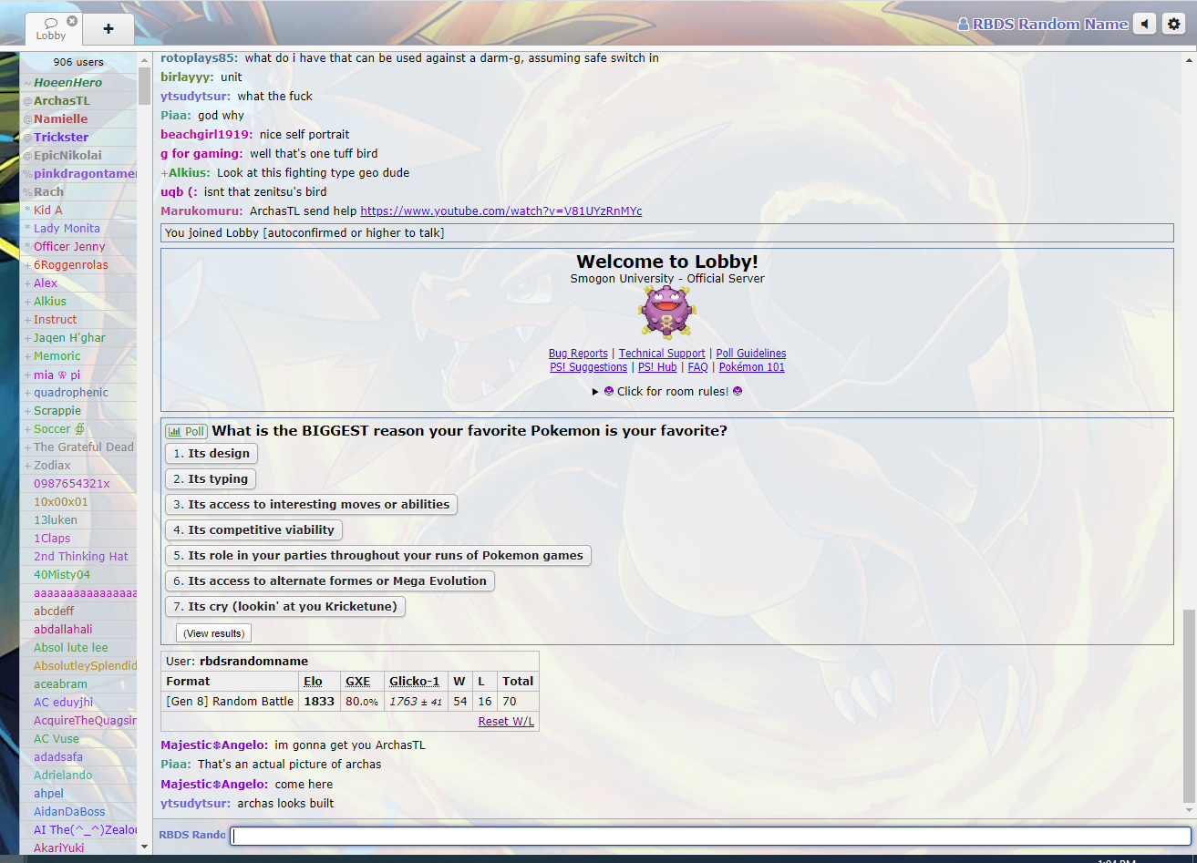
Task: Switch to the Lobby tab
Action: pos(51,29)
